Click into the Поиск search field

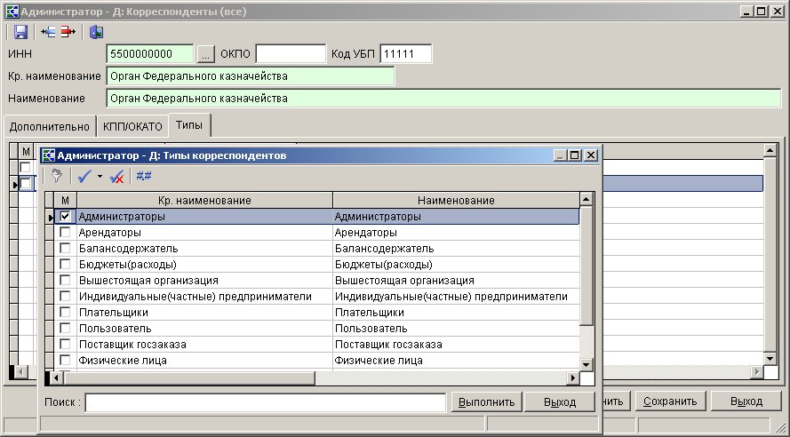[265, 402]
